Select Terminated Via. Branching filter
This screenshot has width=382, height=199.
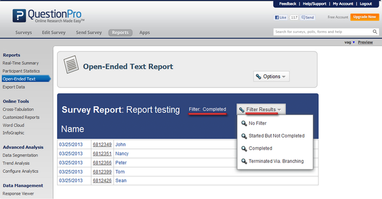pyautogui.click(x=276, y=161)
